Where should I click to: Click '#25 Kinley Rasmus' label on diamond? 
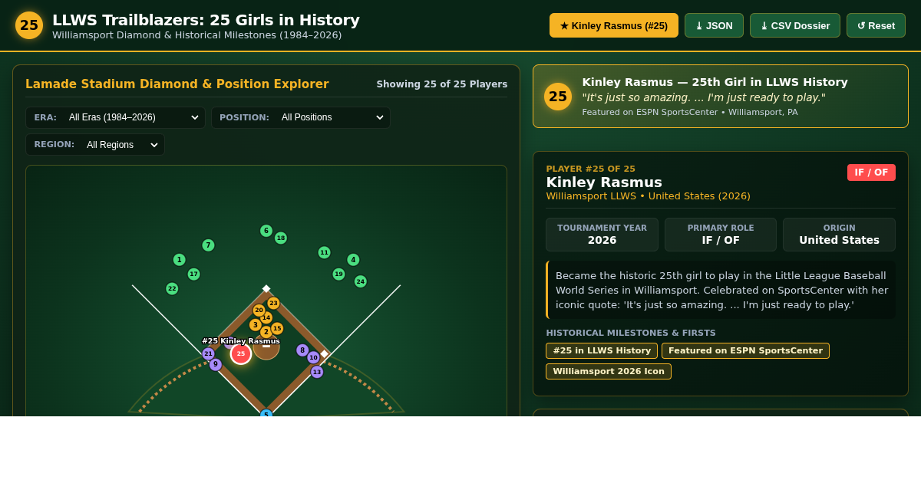[241, 341]
